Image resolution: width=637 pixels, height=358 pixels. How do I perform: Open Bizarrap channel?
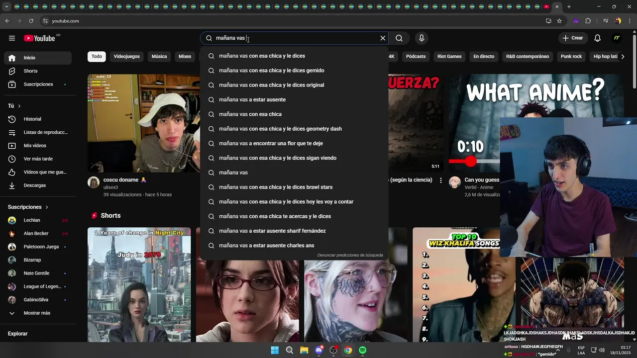pos(38,260)
